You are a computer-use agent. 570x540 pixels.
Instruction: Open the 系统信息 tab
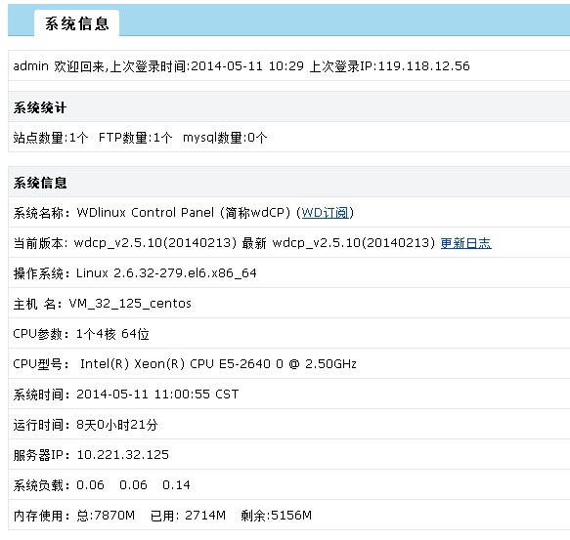[76, 23]
